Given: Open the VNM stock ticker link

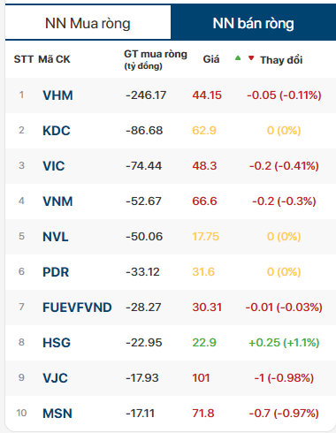Looking at the screenshot, I should tap(57, 201).
